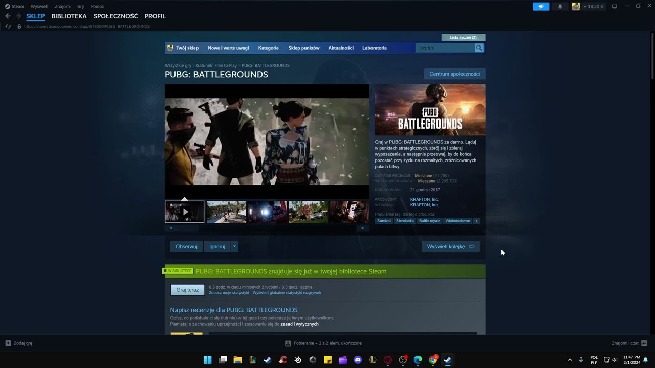Click the Obserwuj button
Screen dimensions: 655x368
(x=186, y=246)
